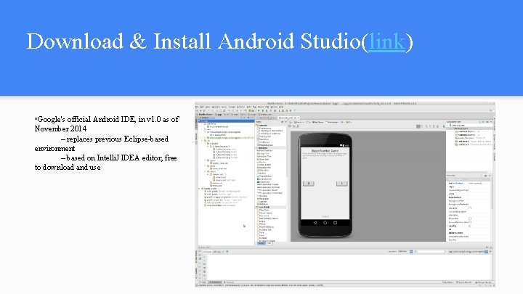Pick ToggleButton widget from palette
Viewport: 523px width, 294px height.
[x=265, y=176]
